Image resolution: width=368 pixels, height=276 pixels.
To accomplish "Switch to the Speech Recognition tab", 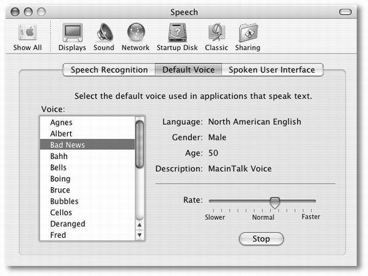I will click(109, 70).
